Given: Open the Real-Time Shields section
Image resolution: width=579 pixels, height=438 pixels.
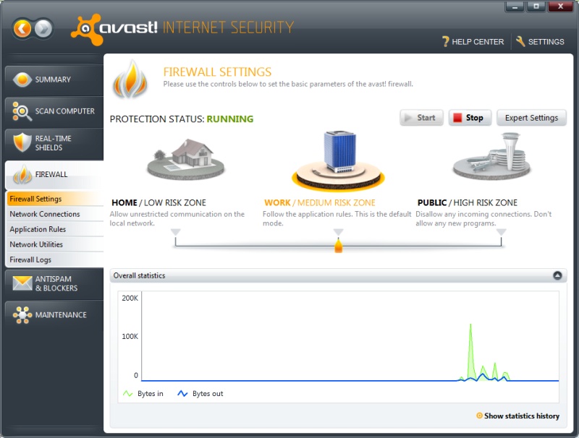Looking at the screenshot, I should (54, 143).
